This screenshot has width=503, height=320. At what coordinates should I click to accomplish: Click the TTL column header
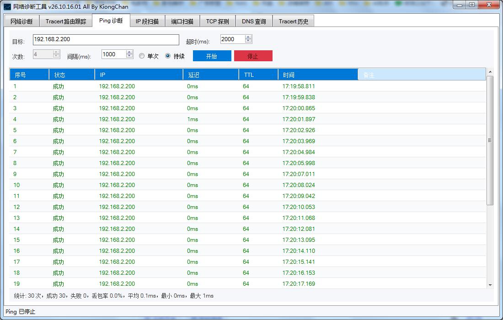click(x=258, y=75)
